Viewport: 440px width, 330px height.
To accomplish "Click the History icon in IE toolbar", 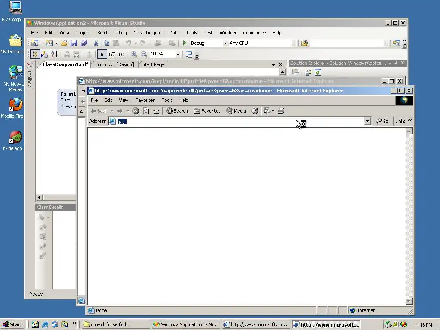I will [255, 111].
